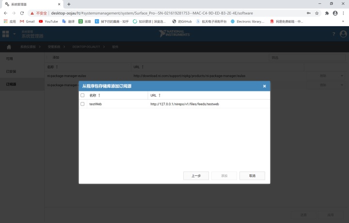Open Chrome three-dot menu
Viewport: 349px width, 223px height.
tap(344, 13)
